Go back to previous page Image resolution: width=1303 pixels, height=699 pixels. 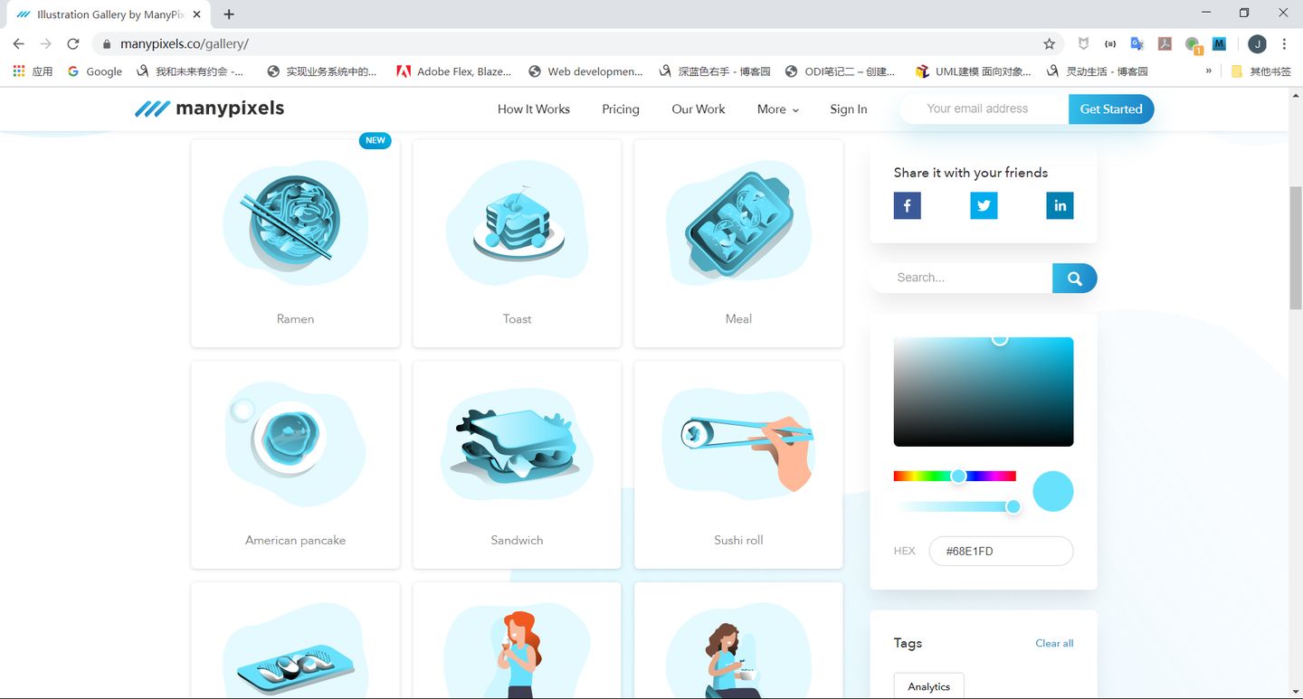[18, 43]
